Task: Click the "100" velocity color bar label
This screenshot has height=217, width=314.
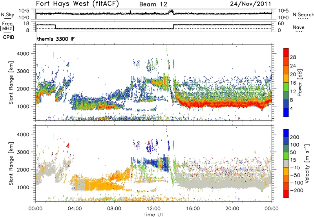Action: pos(295,145)
